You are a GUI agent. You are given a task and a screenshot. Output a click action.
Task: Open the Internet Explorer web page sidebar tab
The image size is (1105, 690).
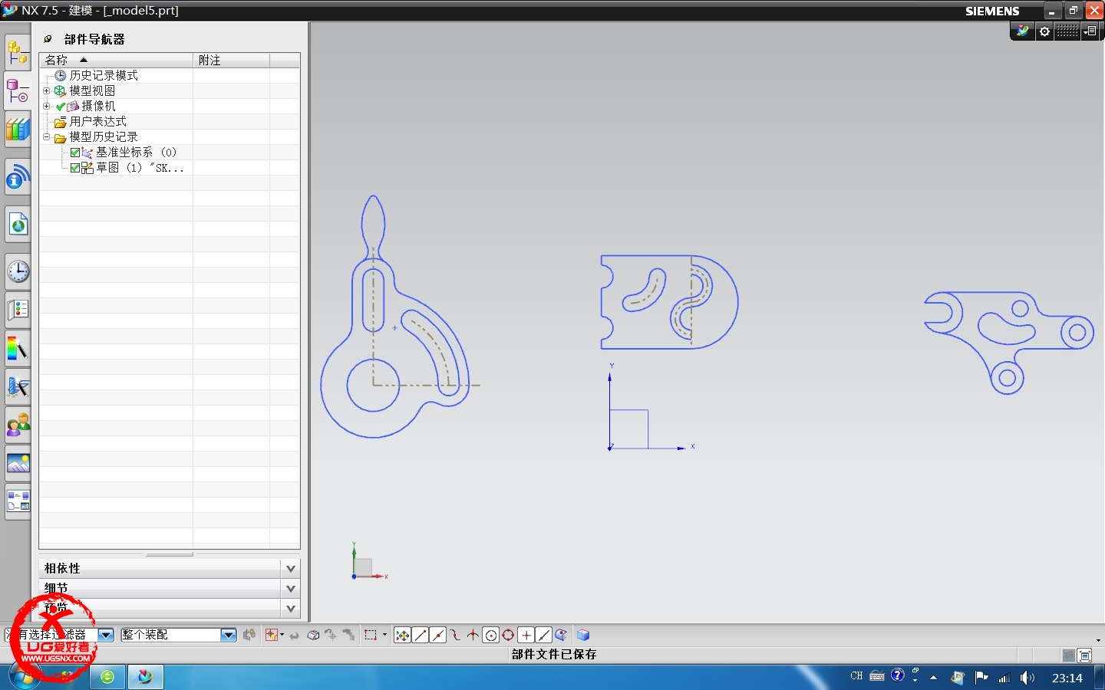point(17,225)
